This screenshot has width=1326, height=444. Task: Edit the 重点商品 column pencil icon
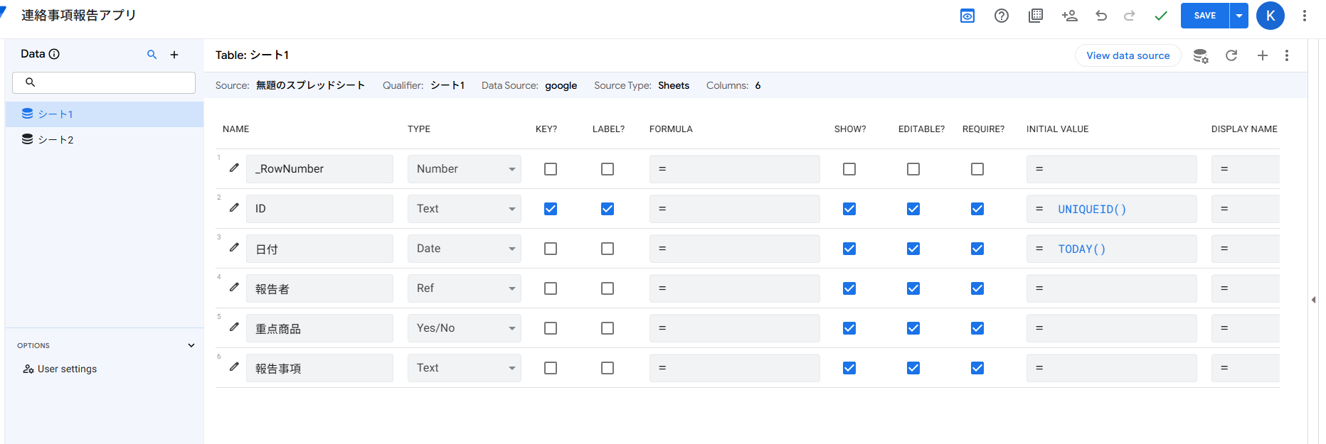234,327
